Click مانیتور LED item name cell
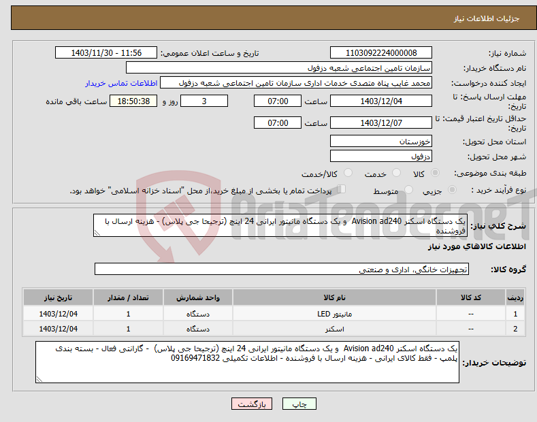 coord(334,314)
